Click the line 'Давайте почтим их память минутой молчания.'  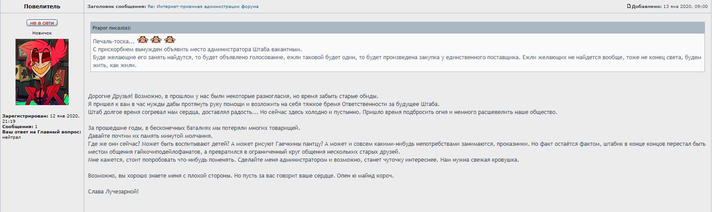[151, 136]
